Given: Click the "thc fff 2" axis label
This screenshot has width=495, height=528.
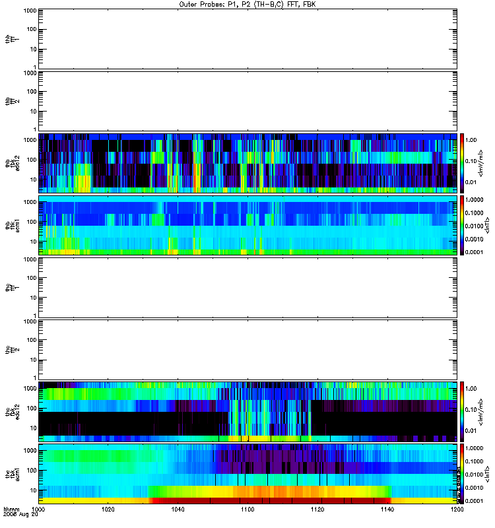Looking at the screenshot, I should click(12, 350).
